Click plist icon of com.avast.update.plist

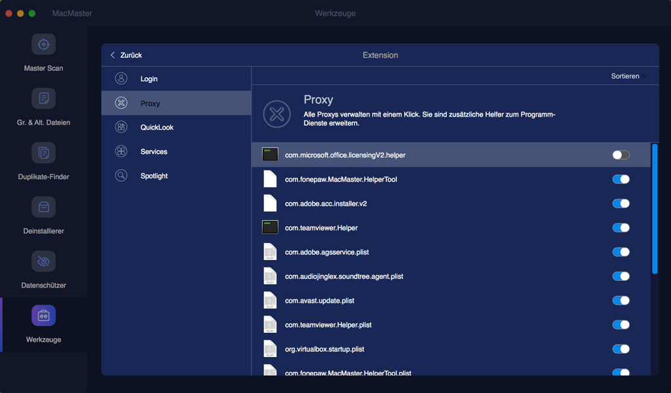tap(270, 300)
